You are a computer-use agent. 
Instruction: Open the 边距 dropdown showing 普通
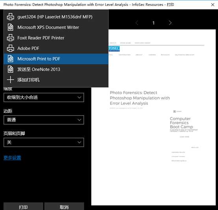coord(44,120)
